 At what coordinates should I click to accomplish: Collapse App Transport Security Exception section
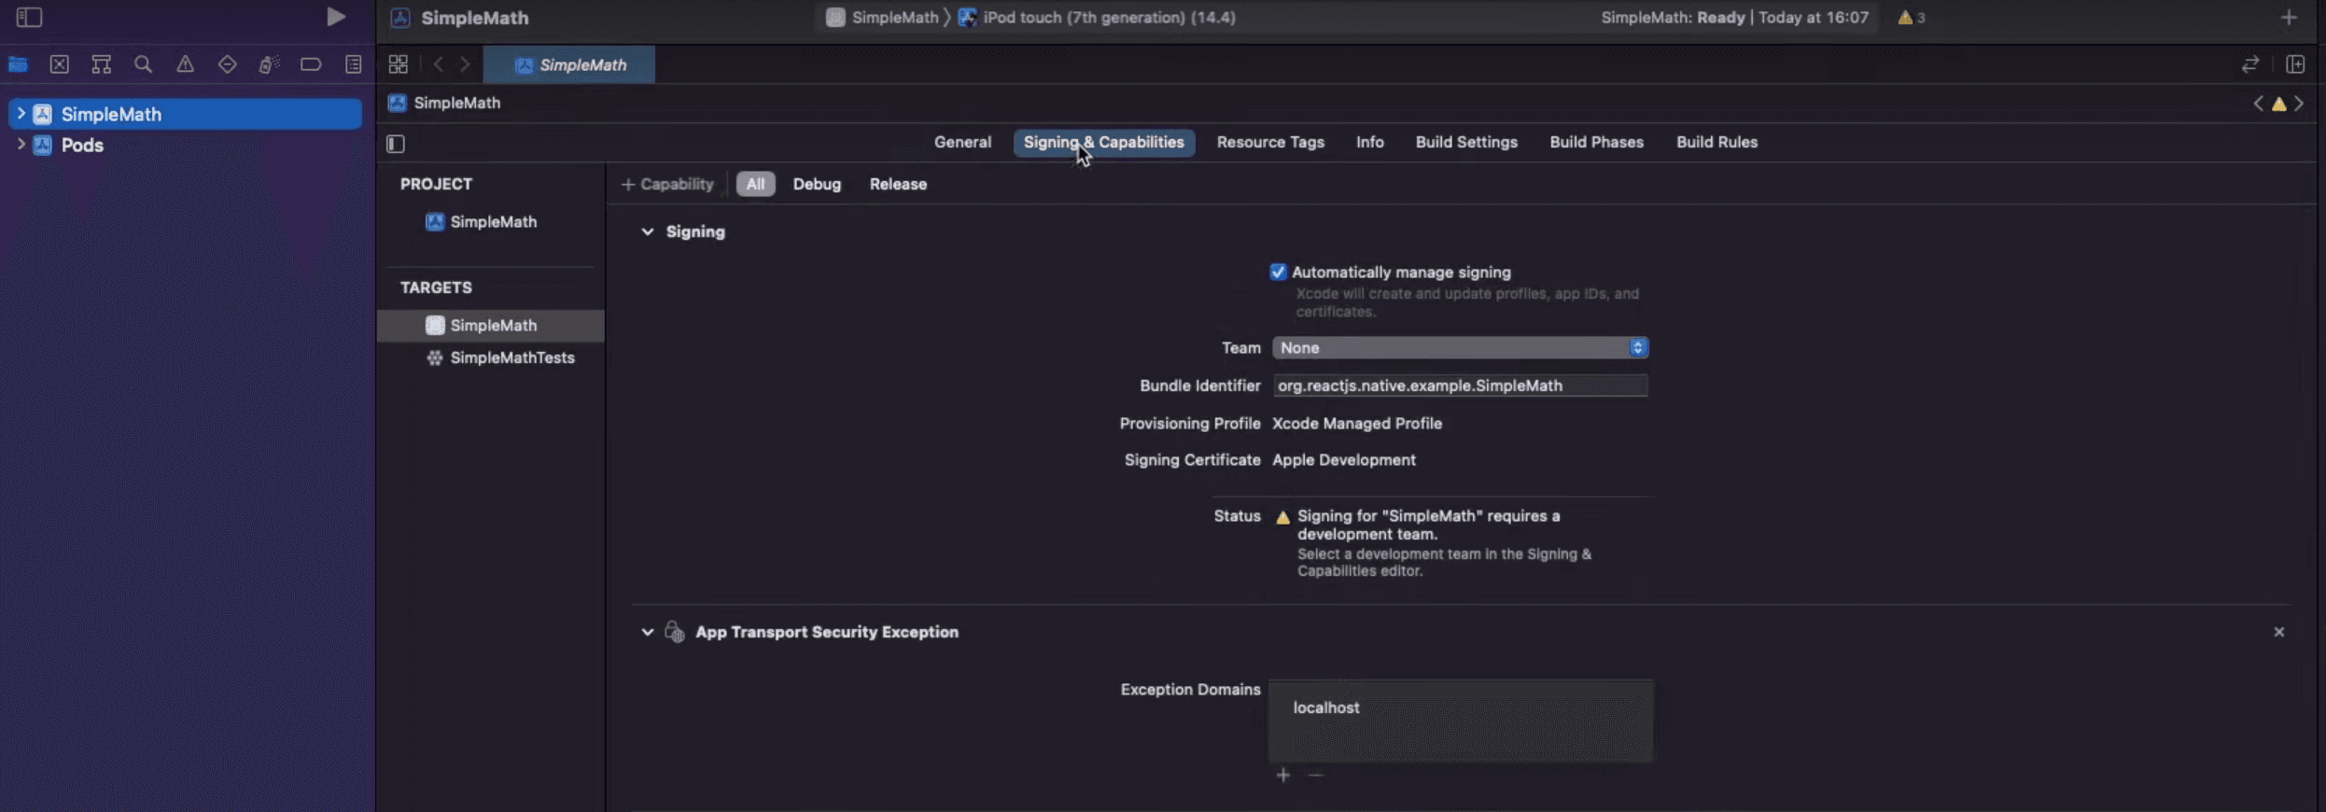click(x=647, y=633)
